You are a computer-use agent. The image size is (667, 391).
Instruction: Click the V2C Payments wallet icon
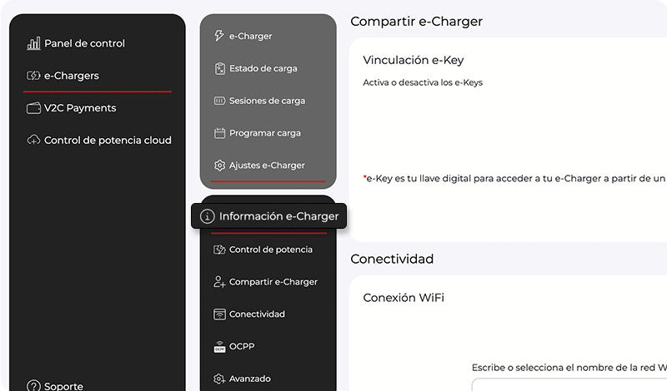click(33, 108)
